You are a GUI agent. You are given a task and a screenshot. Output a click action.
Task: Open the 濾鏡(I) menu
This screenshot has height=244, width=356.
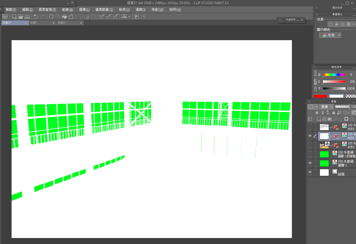coord(141,10)
